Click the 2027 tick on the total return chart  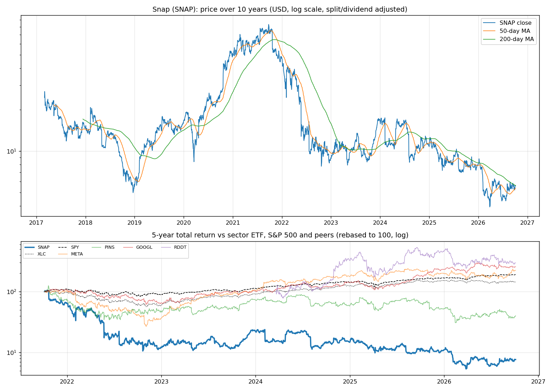tap(538, 381)
